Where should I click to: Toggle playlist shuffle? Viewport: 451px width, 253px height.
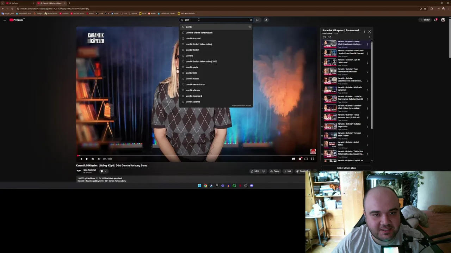(329, 37)
